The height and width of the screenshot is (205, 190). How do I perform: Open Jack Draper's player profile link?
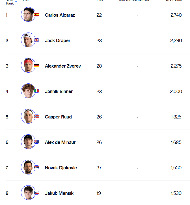click(x=57, y=41)
